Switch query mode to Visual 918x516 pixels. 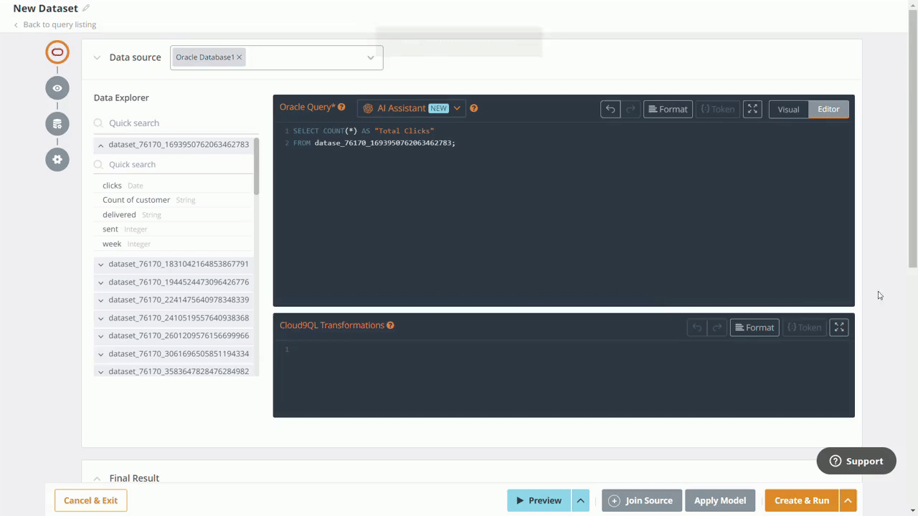(x=788, y=109)
